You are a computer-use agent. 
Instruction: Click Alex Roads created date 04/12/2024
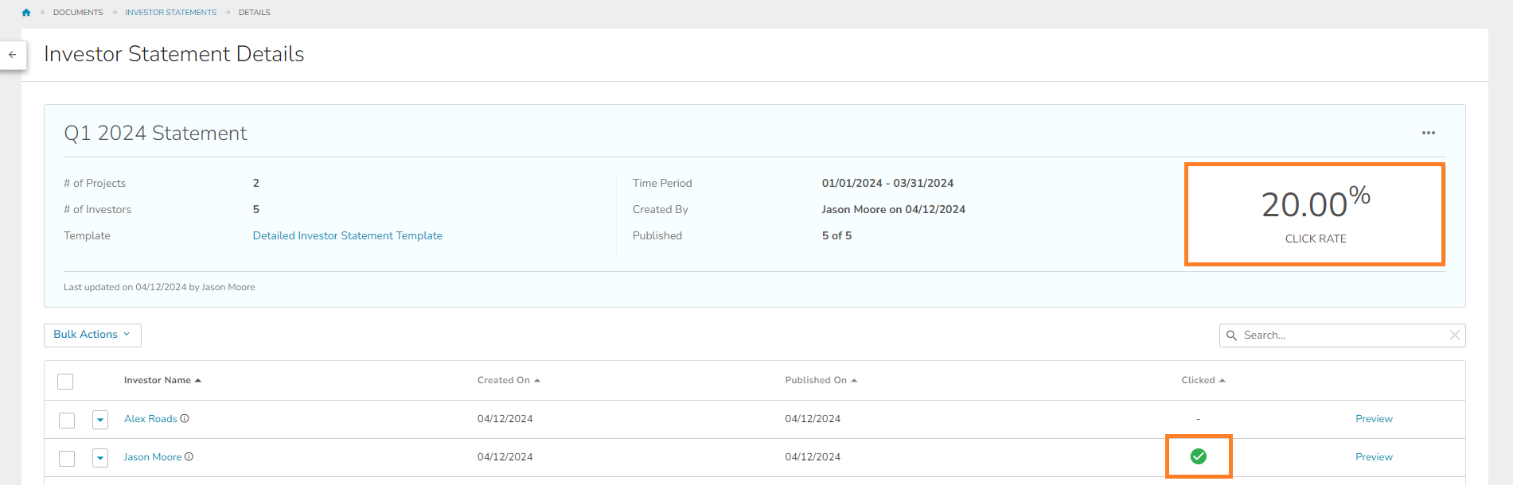(x=505, y=419)
